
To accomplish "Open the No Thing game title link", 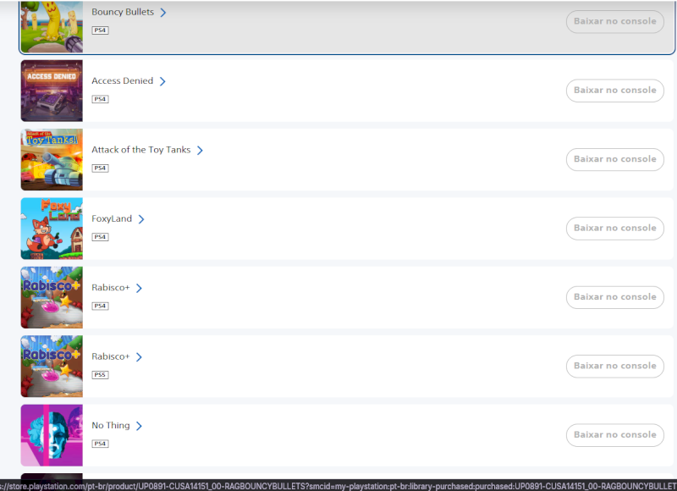I will pyautogui.click(x=111, y=425).
